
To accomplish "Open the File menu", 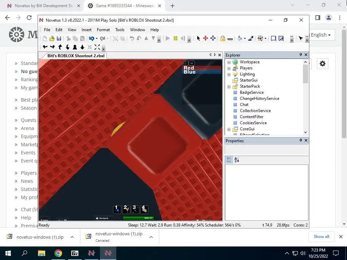I will pyautogui.click(x=47, y=30).
